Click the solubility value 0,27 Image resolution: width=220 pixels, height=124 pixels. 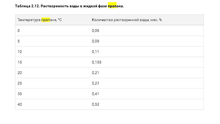click(x=96, y=83)
